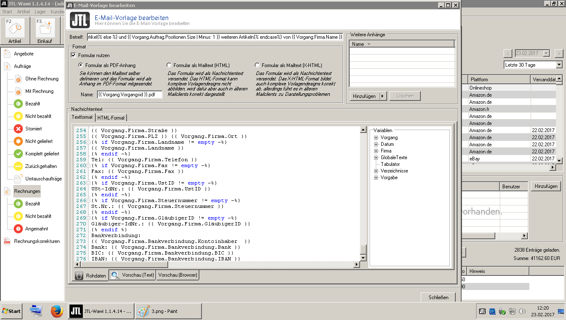Screen dimensions: 566x320
Task: Choose Formular als Mailtext (X-HTML) option
Action: (257, 65)
